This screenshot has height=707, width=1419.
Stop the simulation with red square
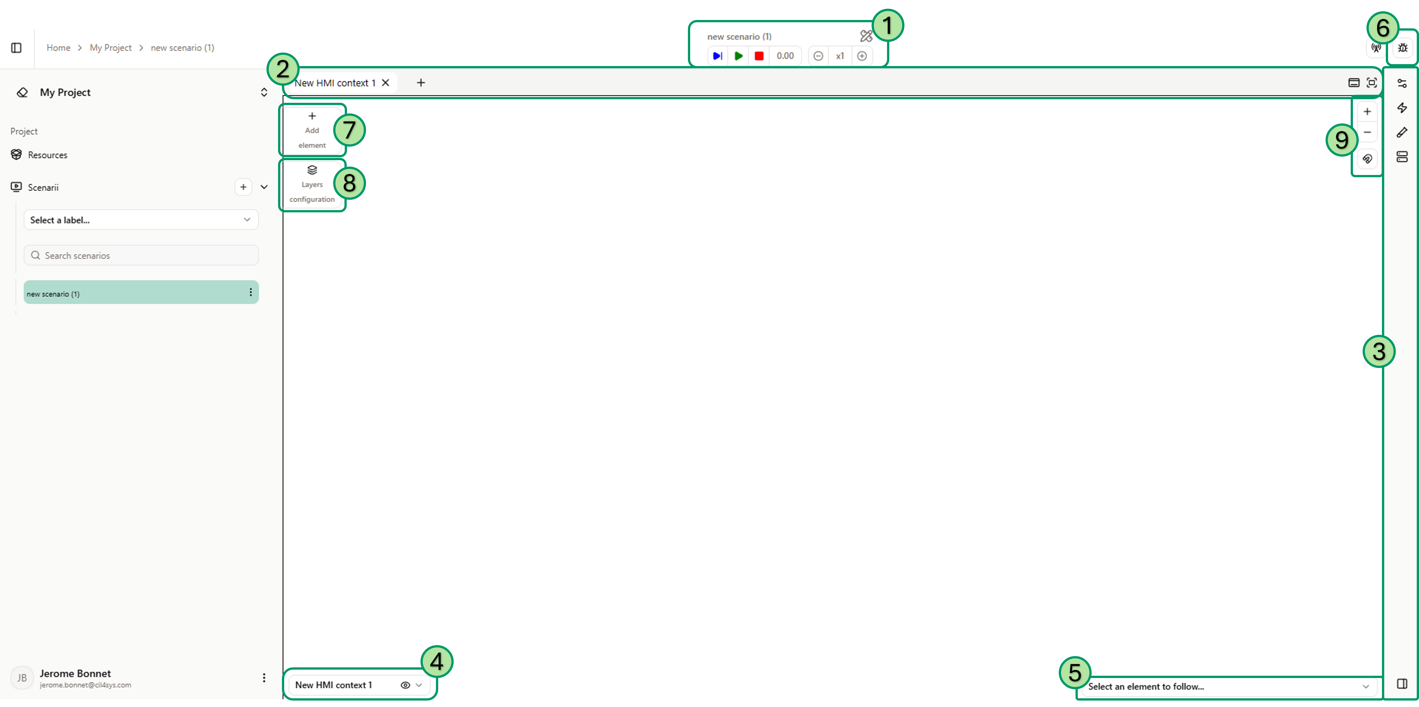tap(759, 56)
